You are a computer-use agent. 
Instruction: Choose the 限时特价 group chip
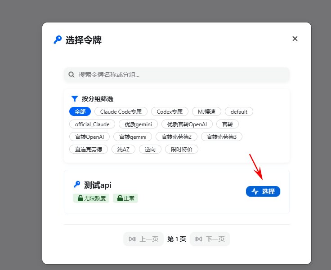coord(182,149)
